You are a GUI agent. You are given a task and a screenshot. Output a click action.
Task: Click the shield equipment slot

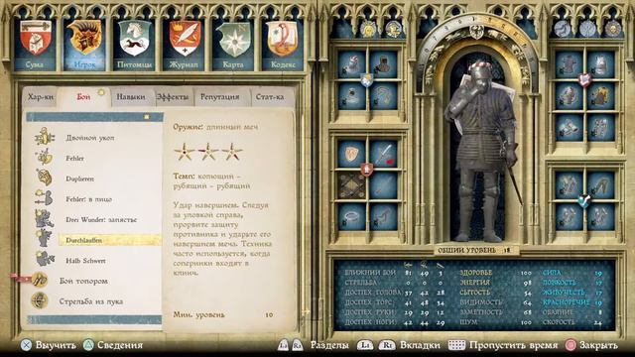tap(351, 154)
